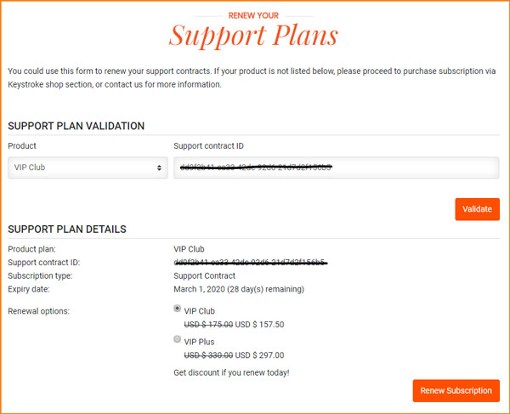Click the SUPPORT PLAN VALIDATION section heading
Image resolution: width=510 pixels, height=414 pixels.
click(76, 126)
